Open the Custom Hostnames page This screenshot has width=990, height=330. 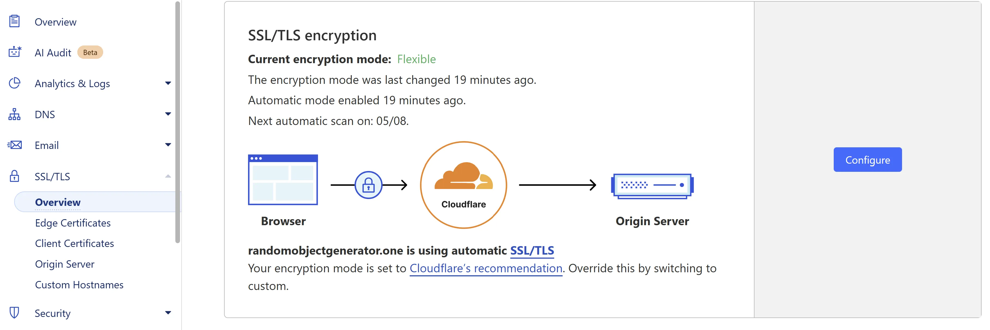pos(79,285)
